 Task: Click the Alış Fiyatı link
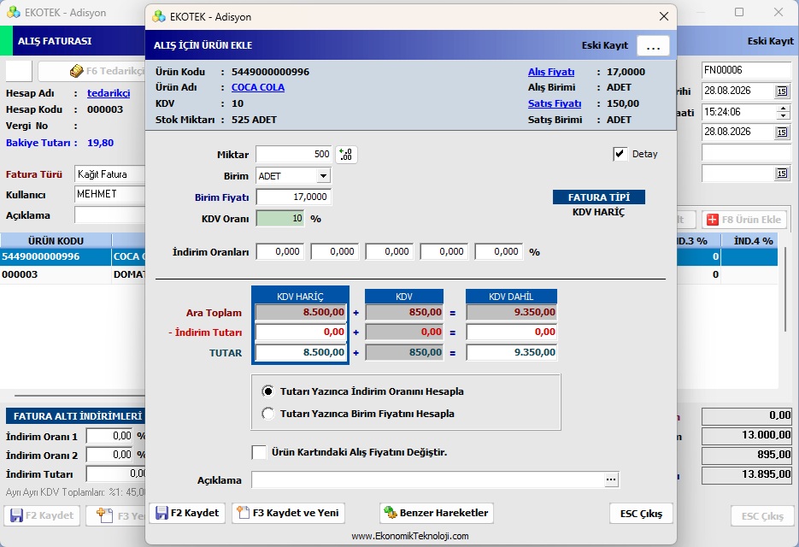551,72
